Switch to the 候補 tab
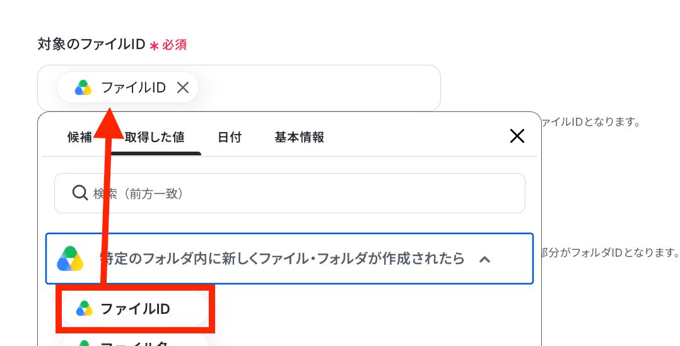 click(x=79, y=138)
